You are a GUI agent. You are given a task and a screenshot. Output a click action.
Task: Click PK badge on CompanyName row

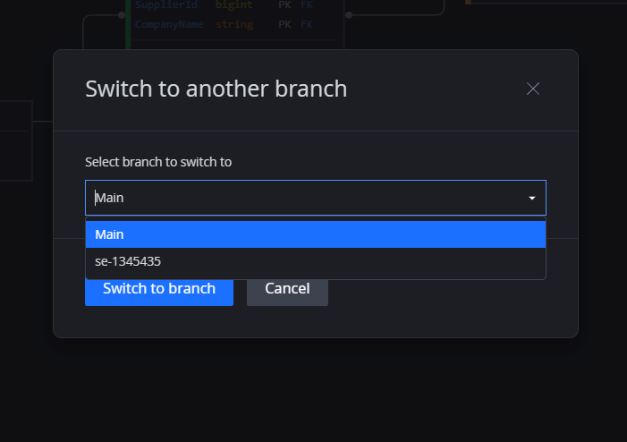pyautogui.click(x=284, y=24)
